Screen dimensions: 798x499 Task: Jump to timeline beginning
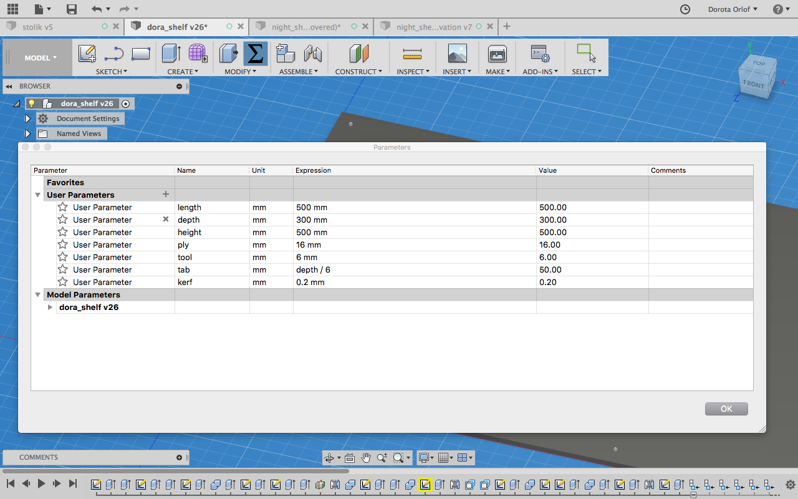pyautogui.click(x=11, y=483)
